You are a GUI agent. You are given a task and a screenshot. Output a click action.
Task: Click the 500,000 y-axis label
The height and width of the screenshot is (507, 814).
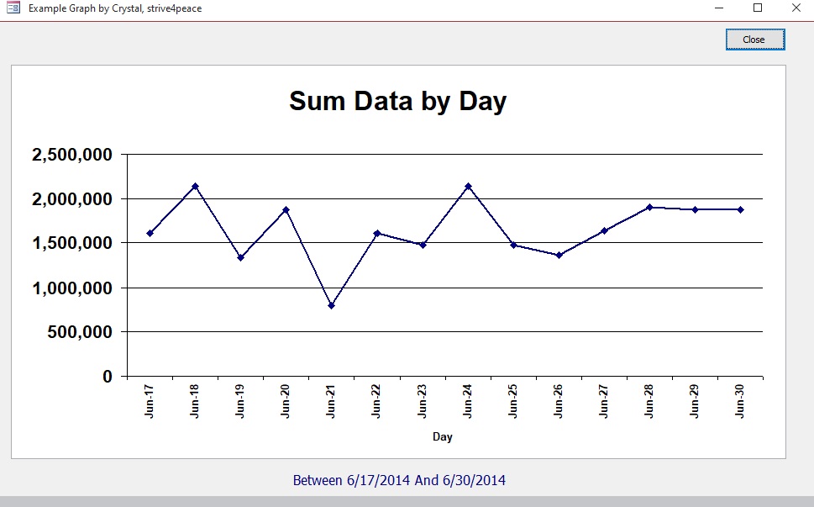(x=80, y=331)
